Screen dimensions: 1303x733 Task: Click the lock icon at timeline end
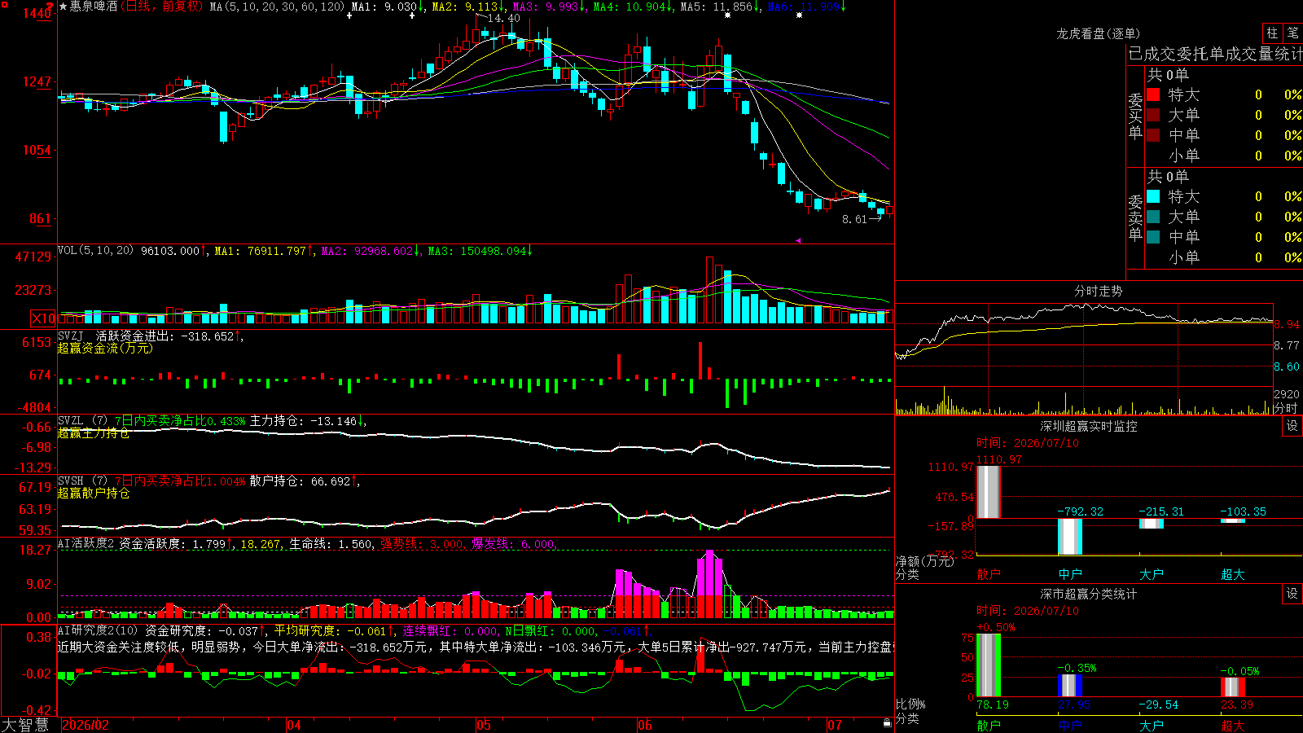887,723
